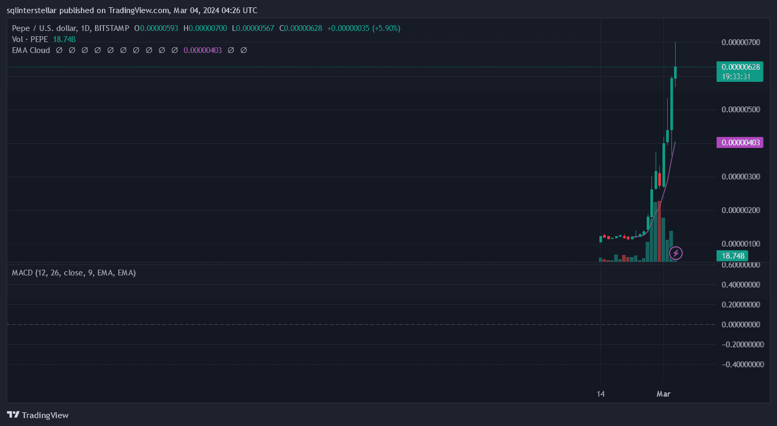777x426 pixels.
Task: Select the MACD indicator legend label
Action: pos(74,273)
